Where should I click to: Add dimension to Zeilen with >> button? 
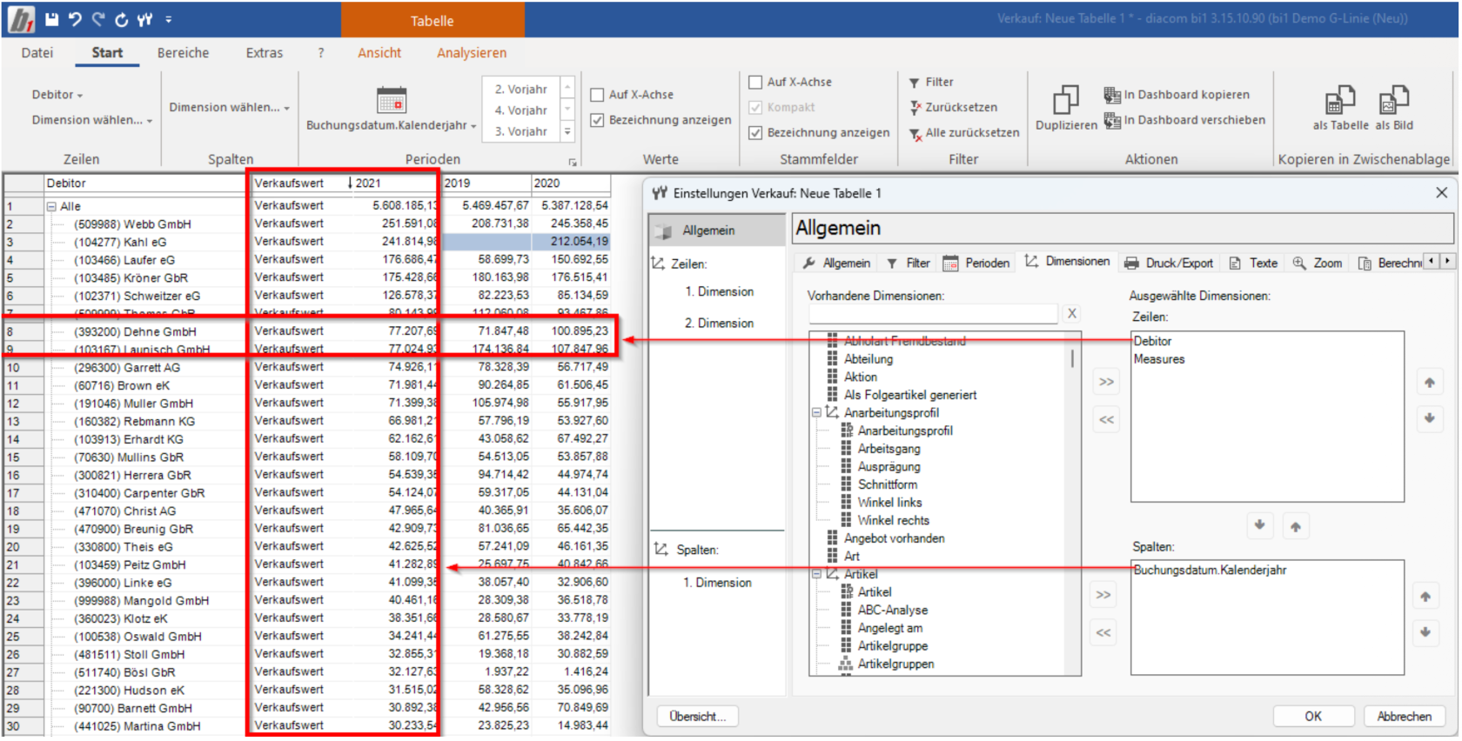pos(1106,382)
